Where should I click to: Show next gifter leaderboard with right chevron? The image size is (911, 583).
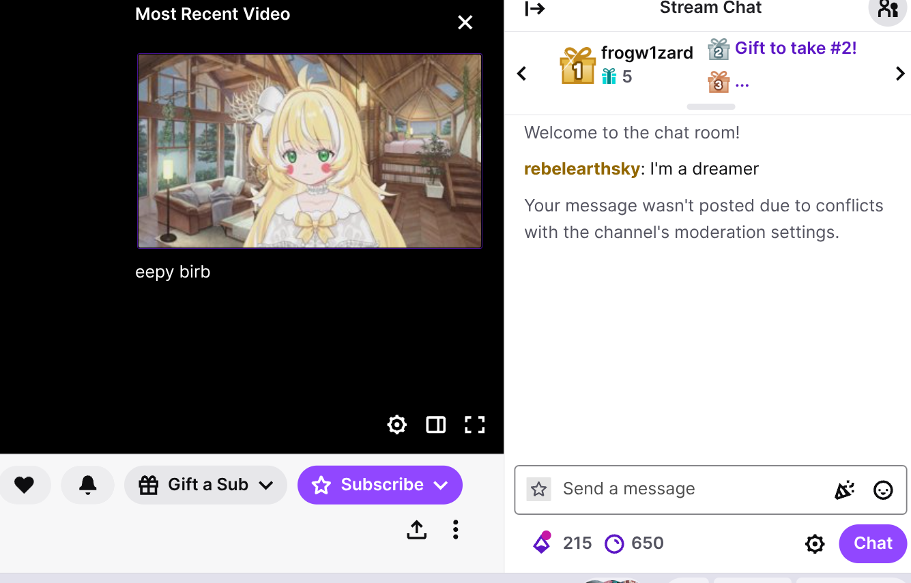click(900, 74)
